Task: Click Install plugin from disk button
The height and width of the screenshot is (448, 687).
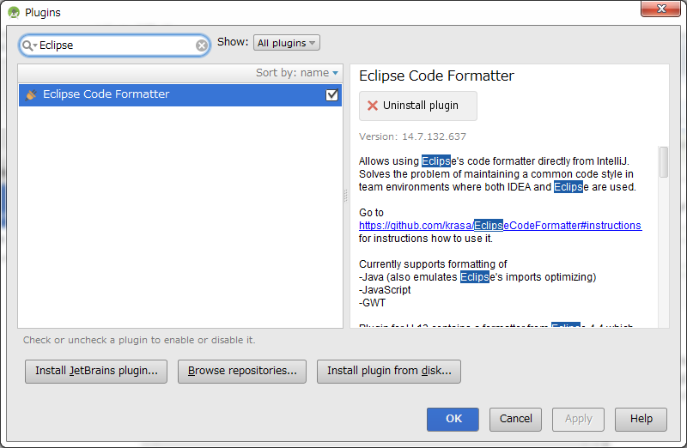Action: tap(389, 371)
